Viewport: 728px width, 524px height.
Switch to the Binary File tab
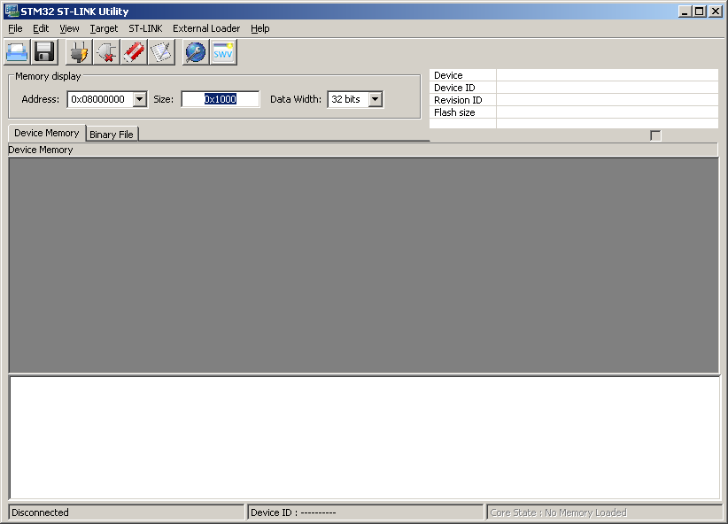tap(112, 135)
